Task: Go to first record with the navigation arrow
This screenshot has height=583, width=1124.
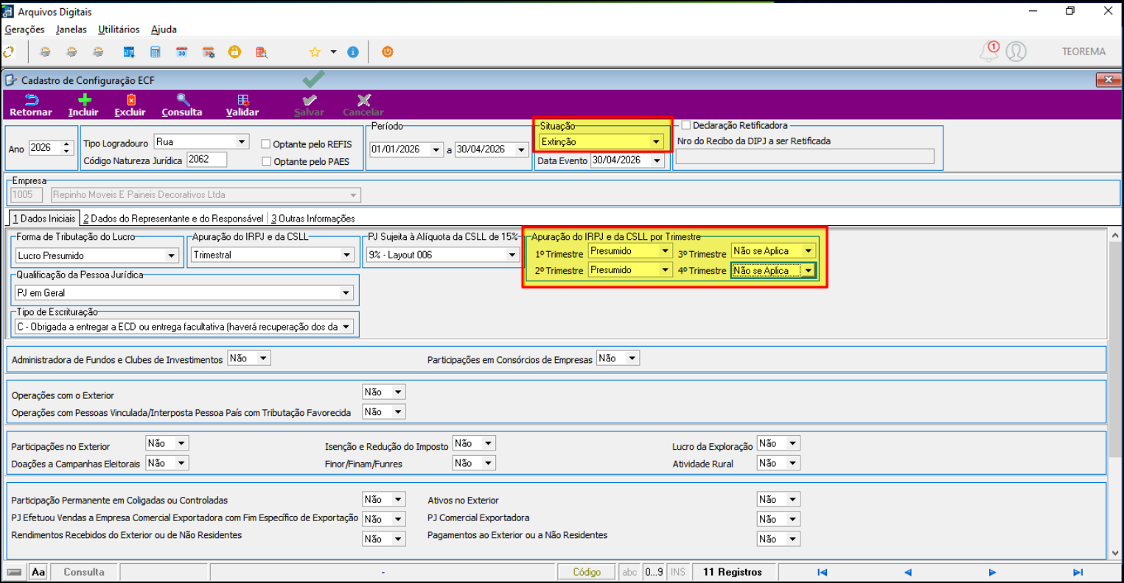Action: (x=822, y=572)
